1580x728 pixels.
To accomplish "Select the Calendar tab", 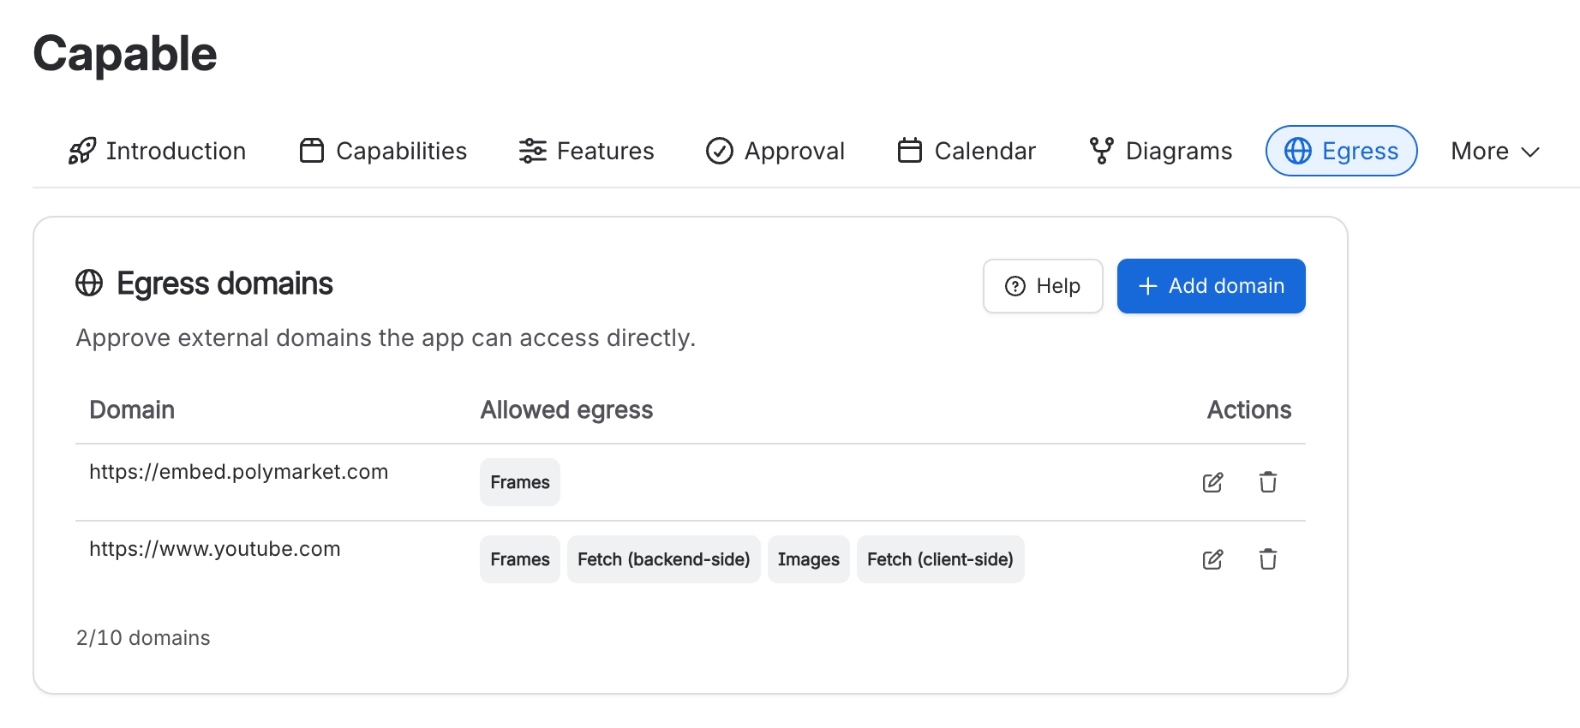I will pos(967,151).
